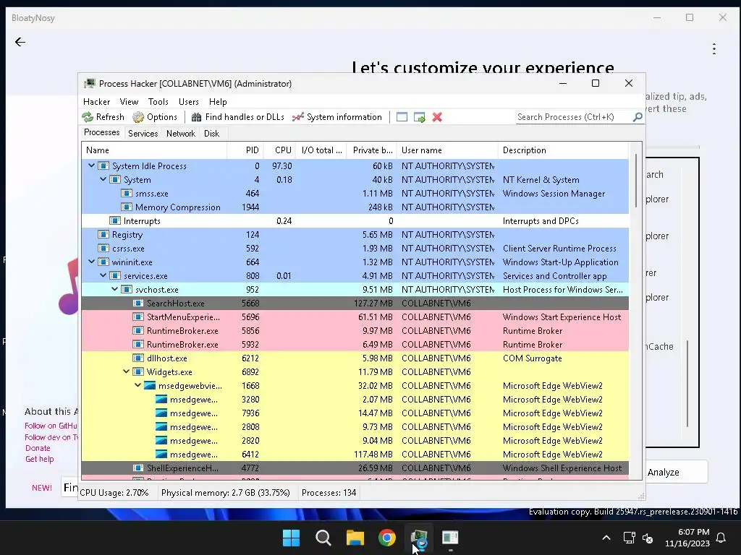Click the csrss.exe process icon
This screenshot has height=555, width=741.
coord(103,249)
